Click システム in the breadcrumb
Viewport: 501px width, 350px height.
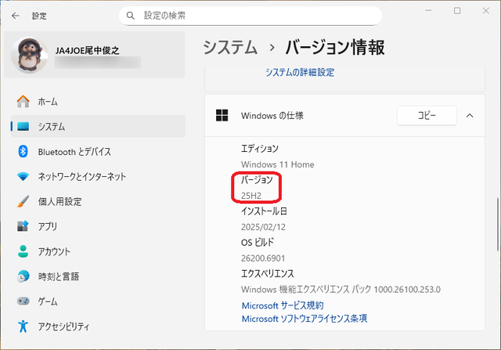point(230,47)
